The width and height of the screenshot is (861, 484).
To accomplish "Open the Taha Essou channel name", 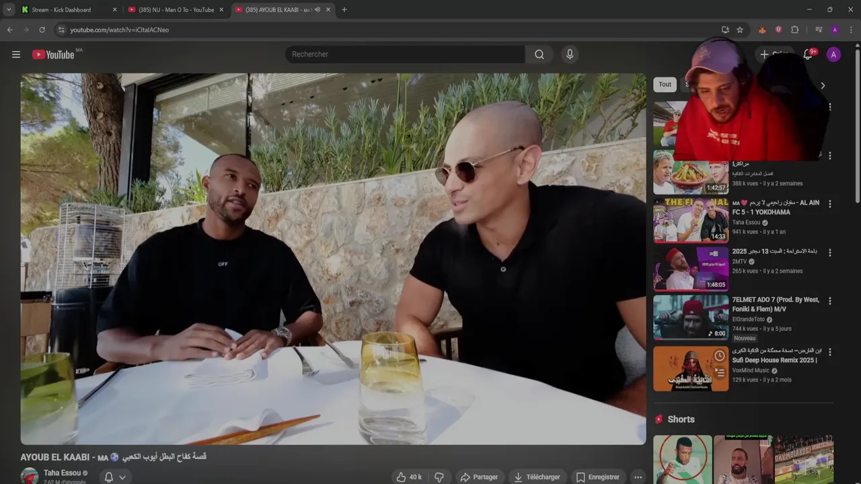I will [62, 473].
